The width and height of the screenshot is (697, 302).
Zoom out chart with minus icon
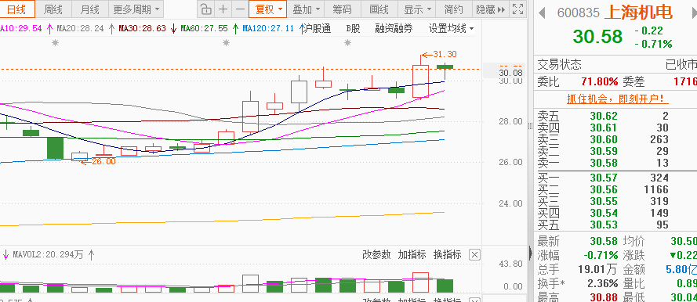(x=240, y=9)
